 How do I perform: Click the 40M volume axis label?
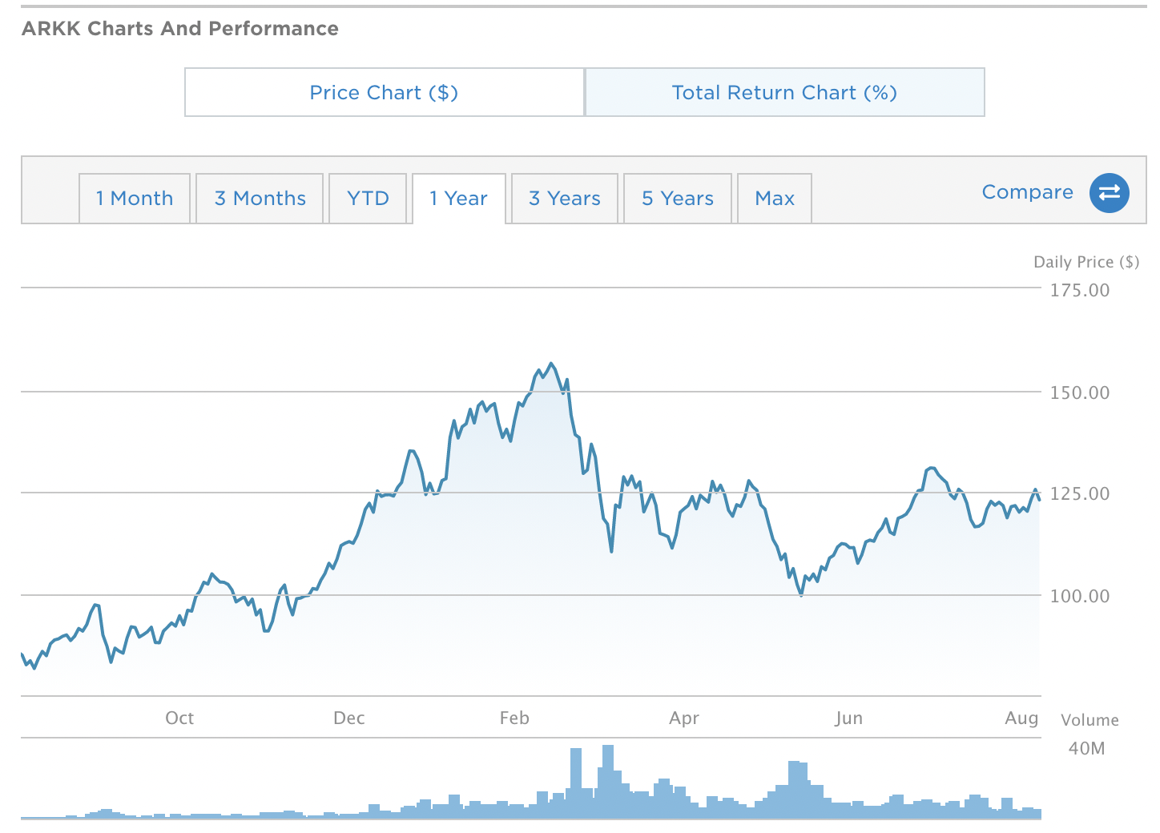(x=1086, y=748)
